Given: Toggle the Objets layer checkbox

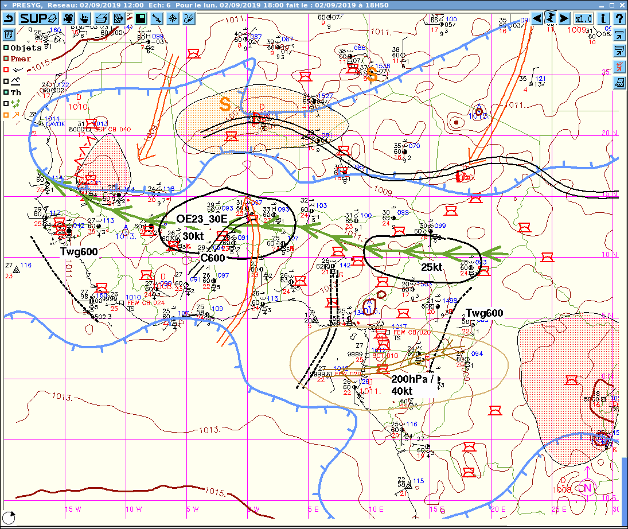Looking at the screenshot, I should pyautogui.click(x=6, y=47).
